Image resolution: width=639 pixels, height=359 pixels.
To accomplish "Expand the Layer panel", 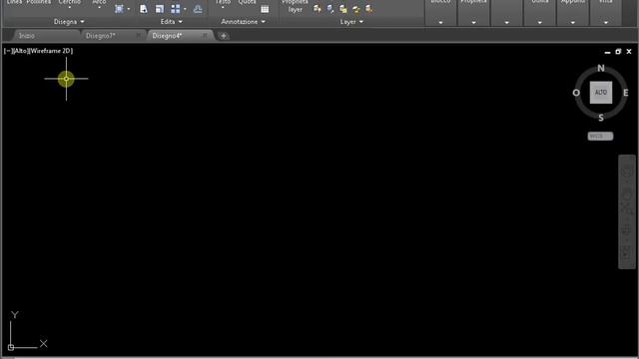I will (x=351, y=22).
